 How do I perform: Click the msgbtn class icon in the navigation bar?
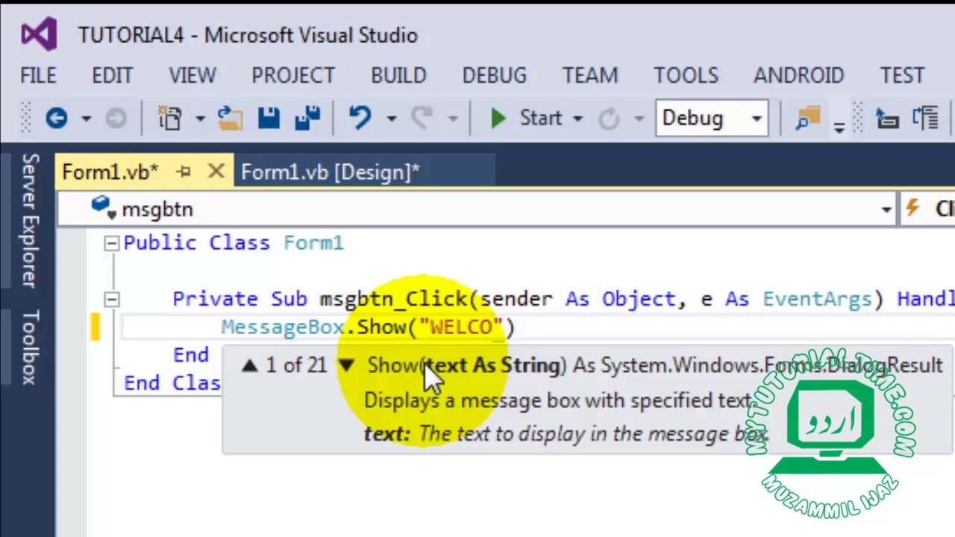click(x=103, y=207)
